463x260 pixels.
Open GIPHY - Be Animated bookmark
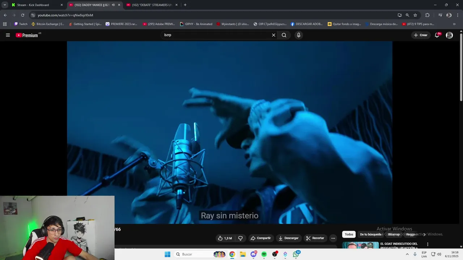pyautogui.click(x=196, y=24)
